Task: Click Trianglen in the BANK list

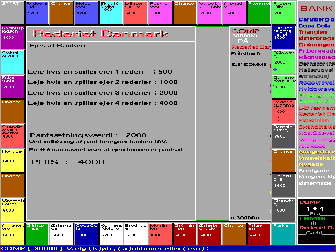Action: click(x=313, y=32)
